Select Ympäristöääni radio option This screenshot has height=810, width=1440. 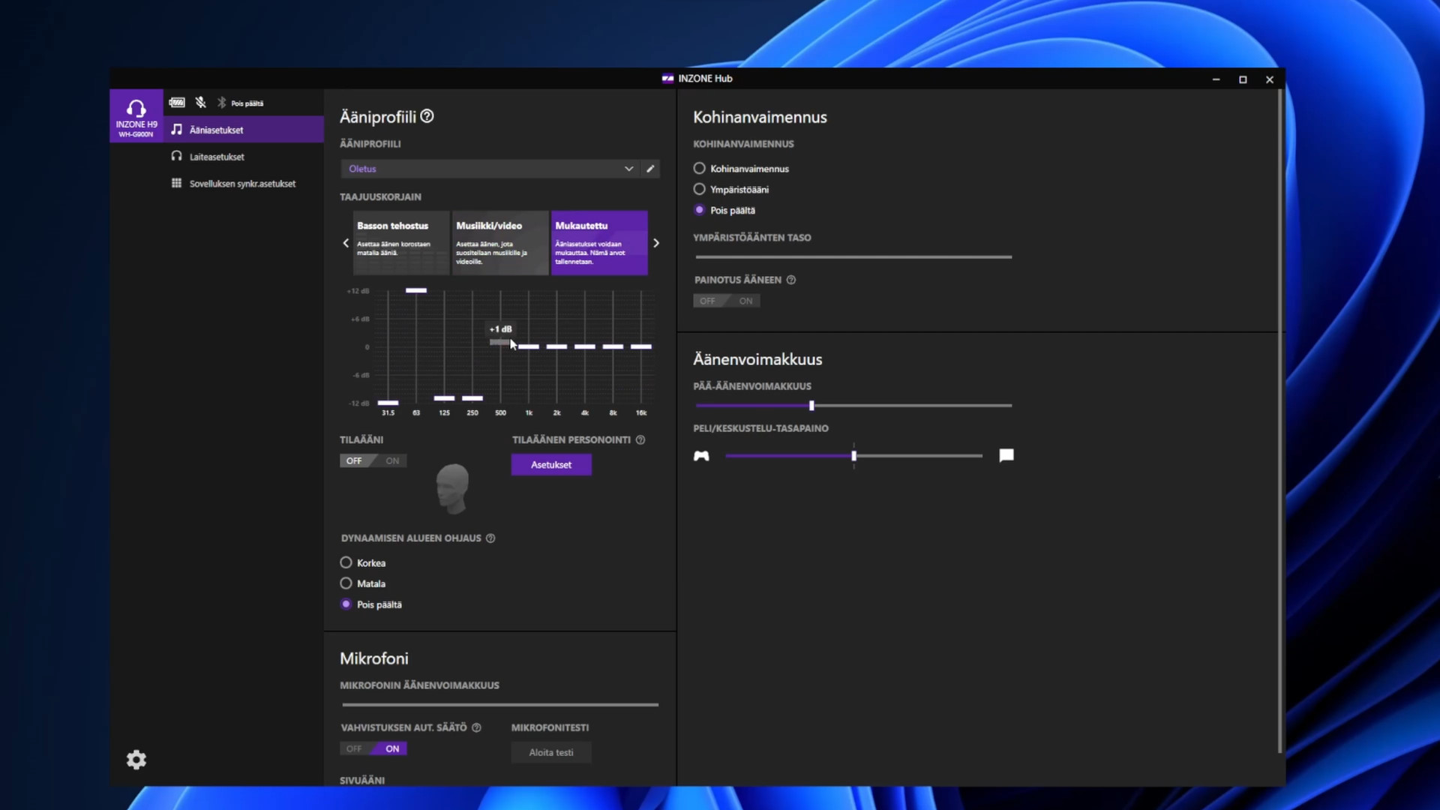pyautogui.click(x=700, y=190)
